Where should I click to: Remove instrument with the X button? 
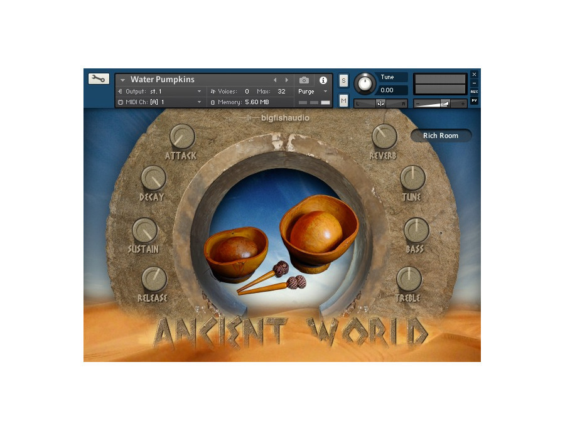coord(474,74)
